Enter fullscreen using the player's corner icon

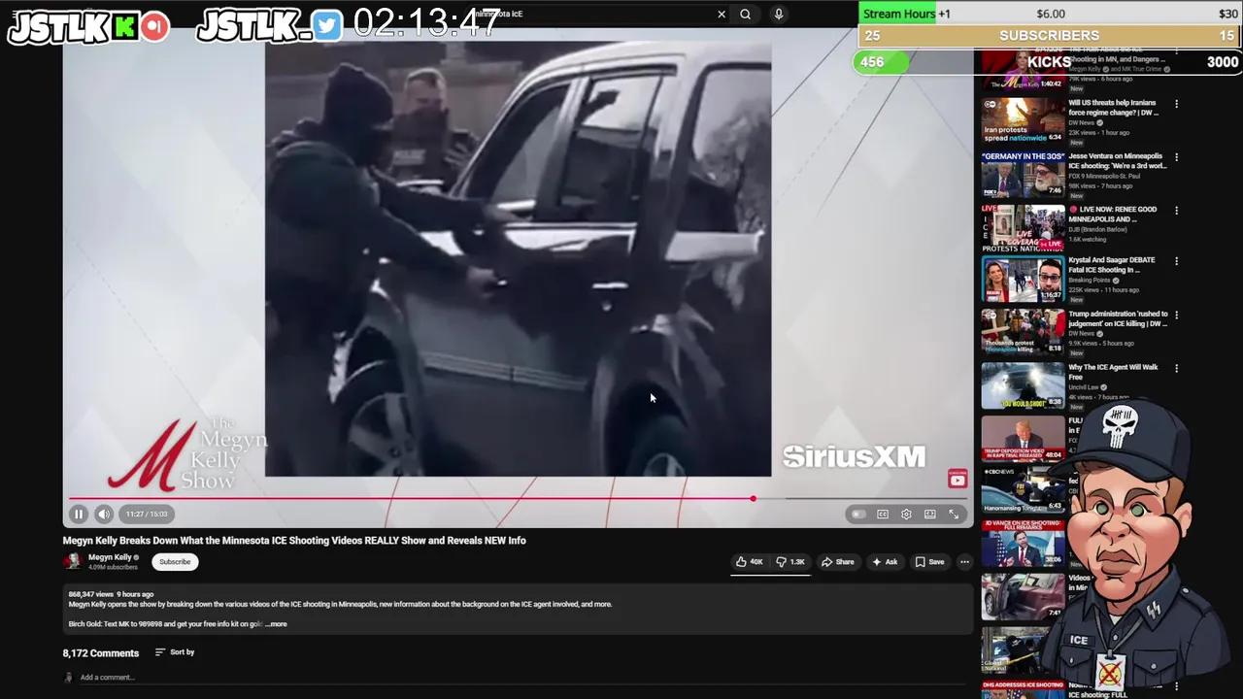[954, 514]
